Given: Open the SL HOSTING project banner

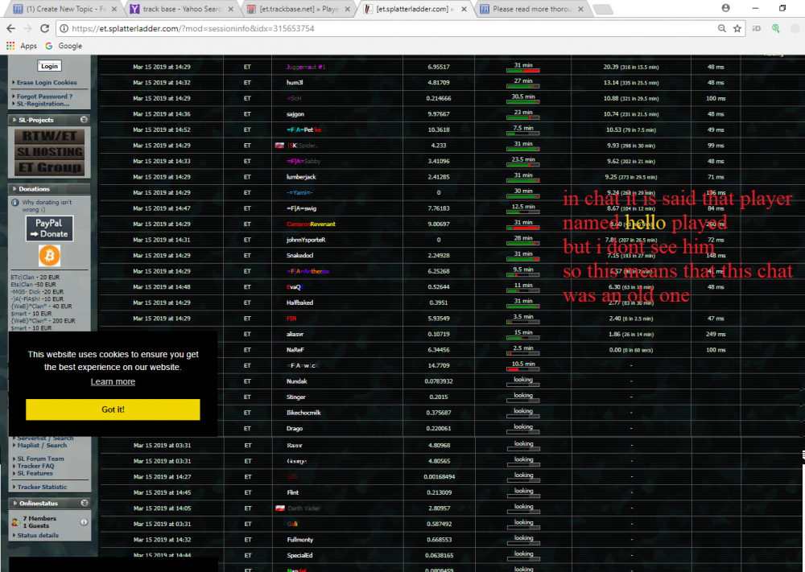Looking at the screenshot, I should 49,152.
